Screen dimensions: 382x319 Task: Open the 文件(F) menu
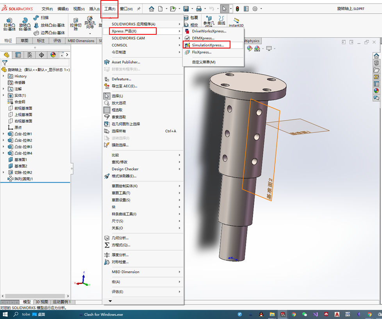(47, 9)
